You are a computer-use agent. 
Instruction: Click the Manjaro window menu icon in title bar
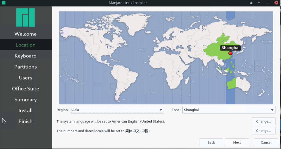pos(3,3)
